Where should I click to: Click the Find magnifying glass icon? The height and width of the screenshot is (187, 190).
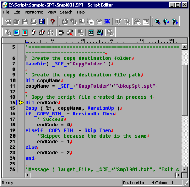click(158, 22)
